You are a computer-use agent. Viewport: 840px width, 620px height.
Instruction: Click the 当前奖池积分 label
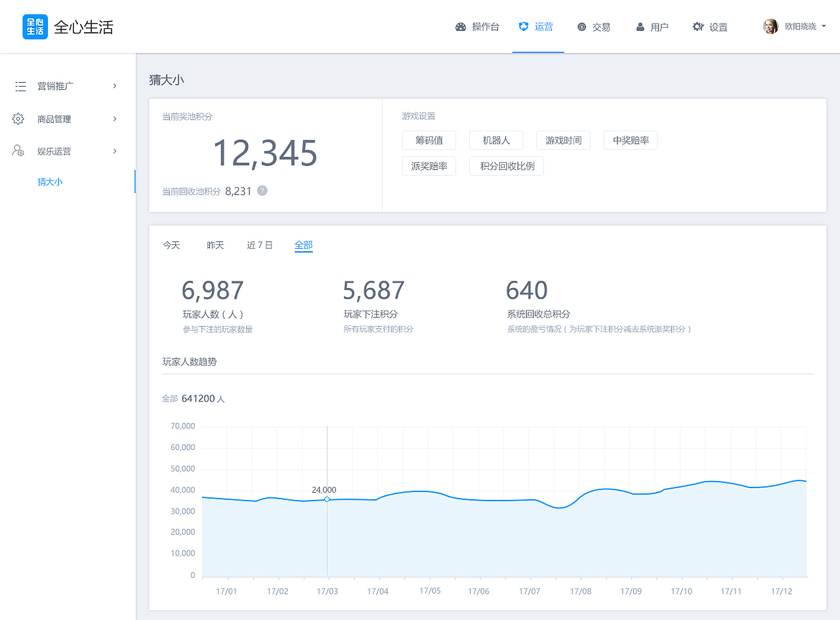188,117
